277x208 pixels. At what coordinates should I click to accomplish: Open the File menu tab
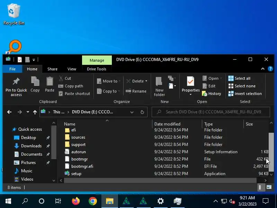(x=12, y=69)
